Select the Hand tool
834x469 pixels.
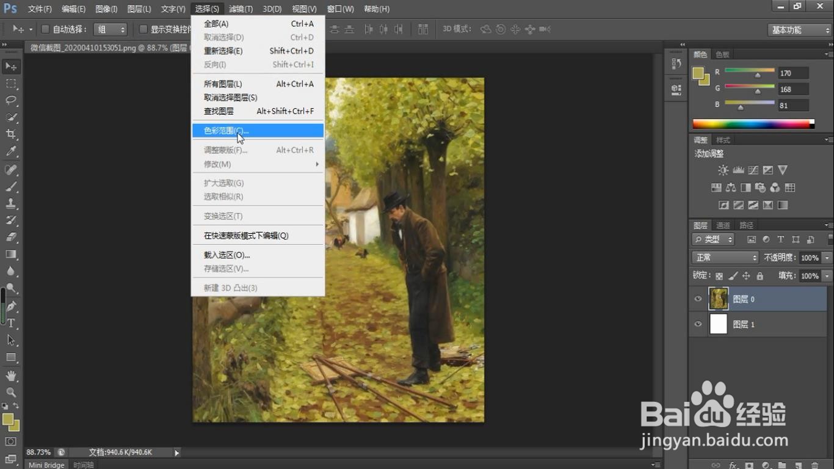pyautogui.click(x=11, y=376)
